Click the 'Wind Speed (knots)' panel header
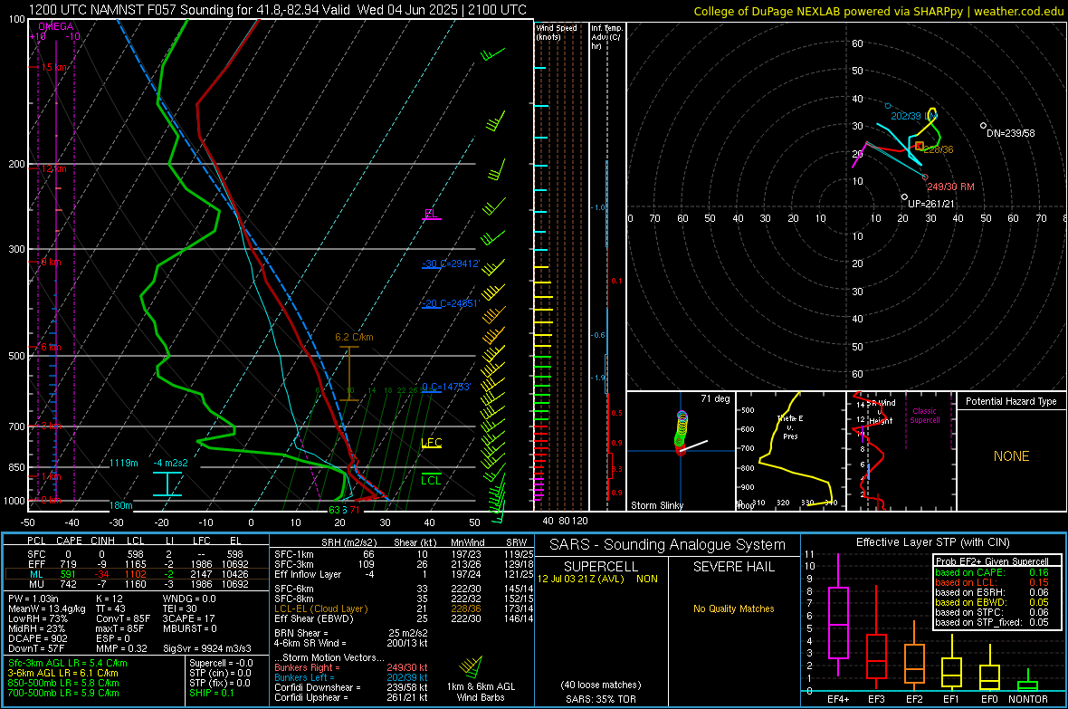The height and width of the screenshot is (709, 1068). coord(556,32)
